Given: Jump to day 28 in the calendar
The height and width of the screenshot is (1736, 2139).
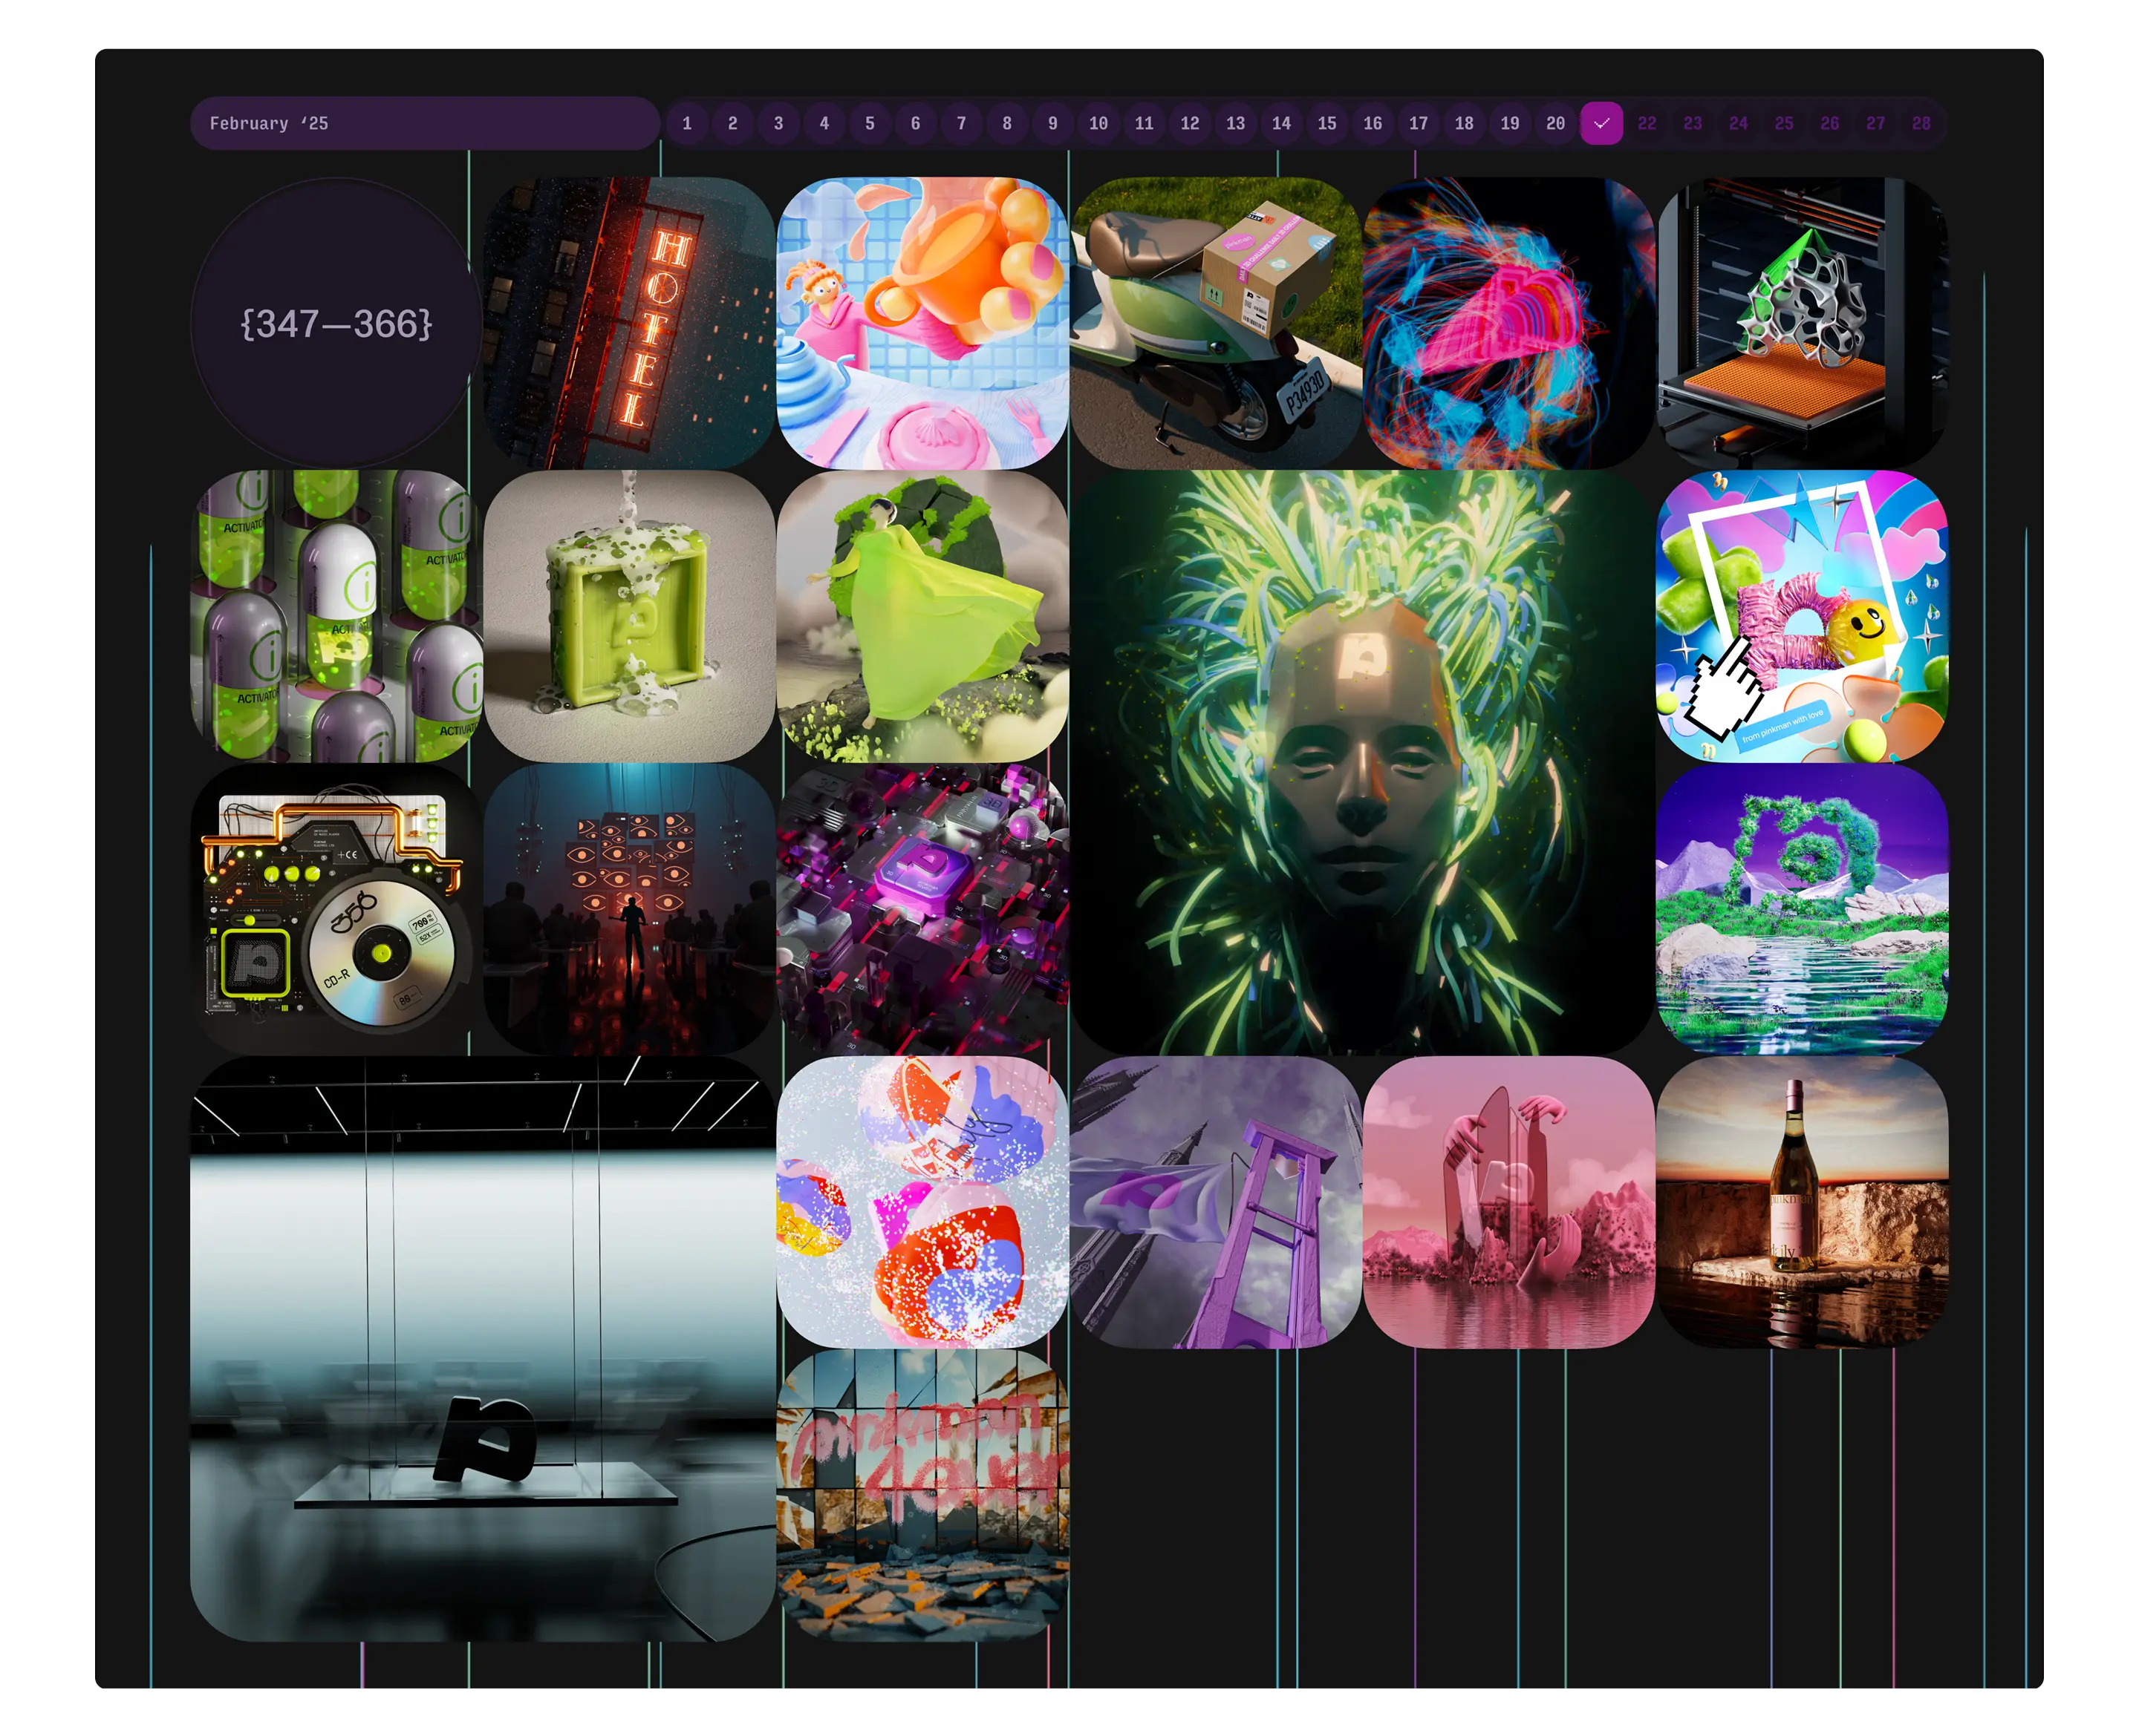Looking at the screenshot, I should click(x=1921, y=123).
